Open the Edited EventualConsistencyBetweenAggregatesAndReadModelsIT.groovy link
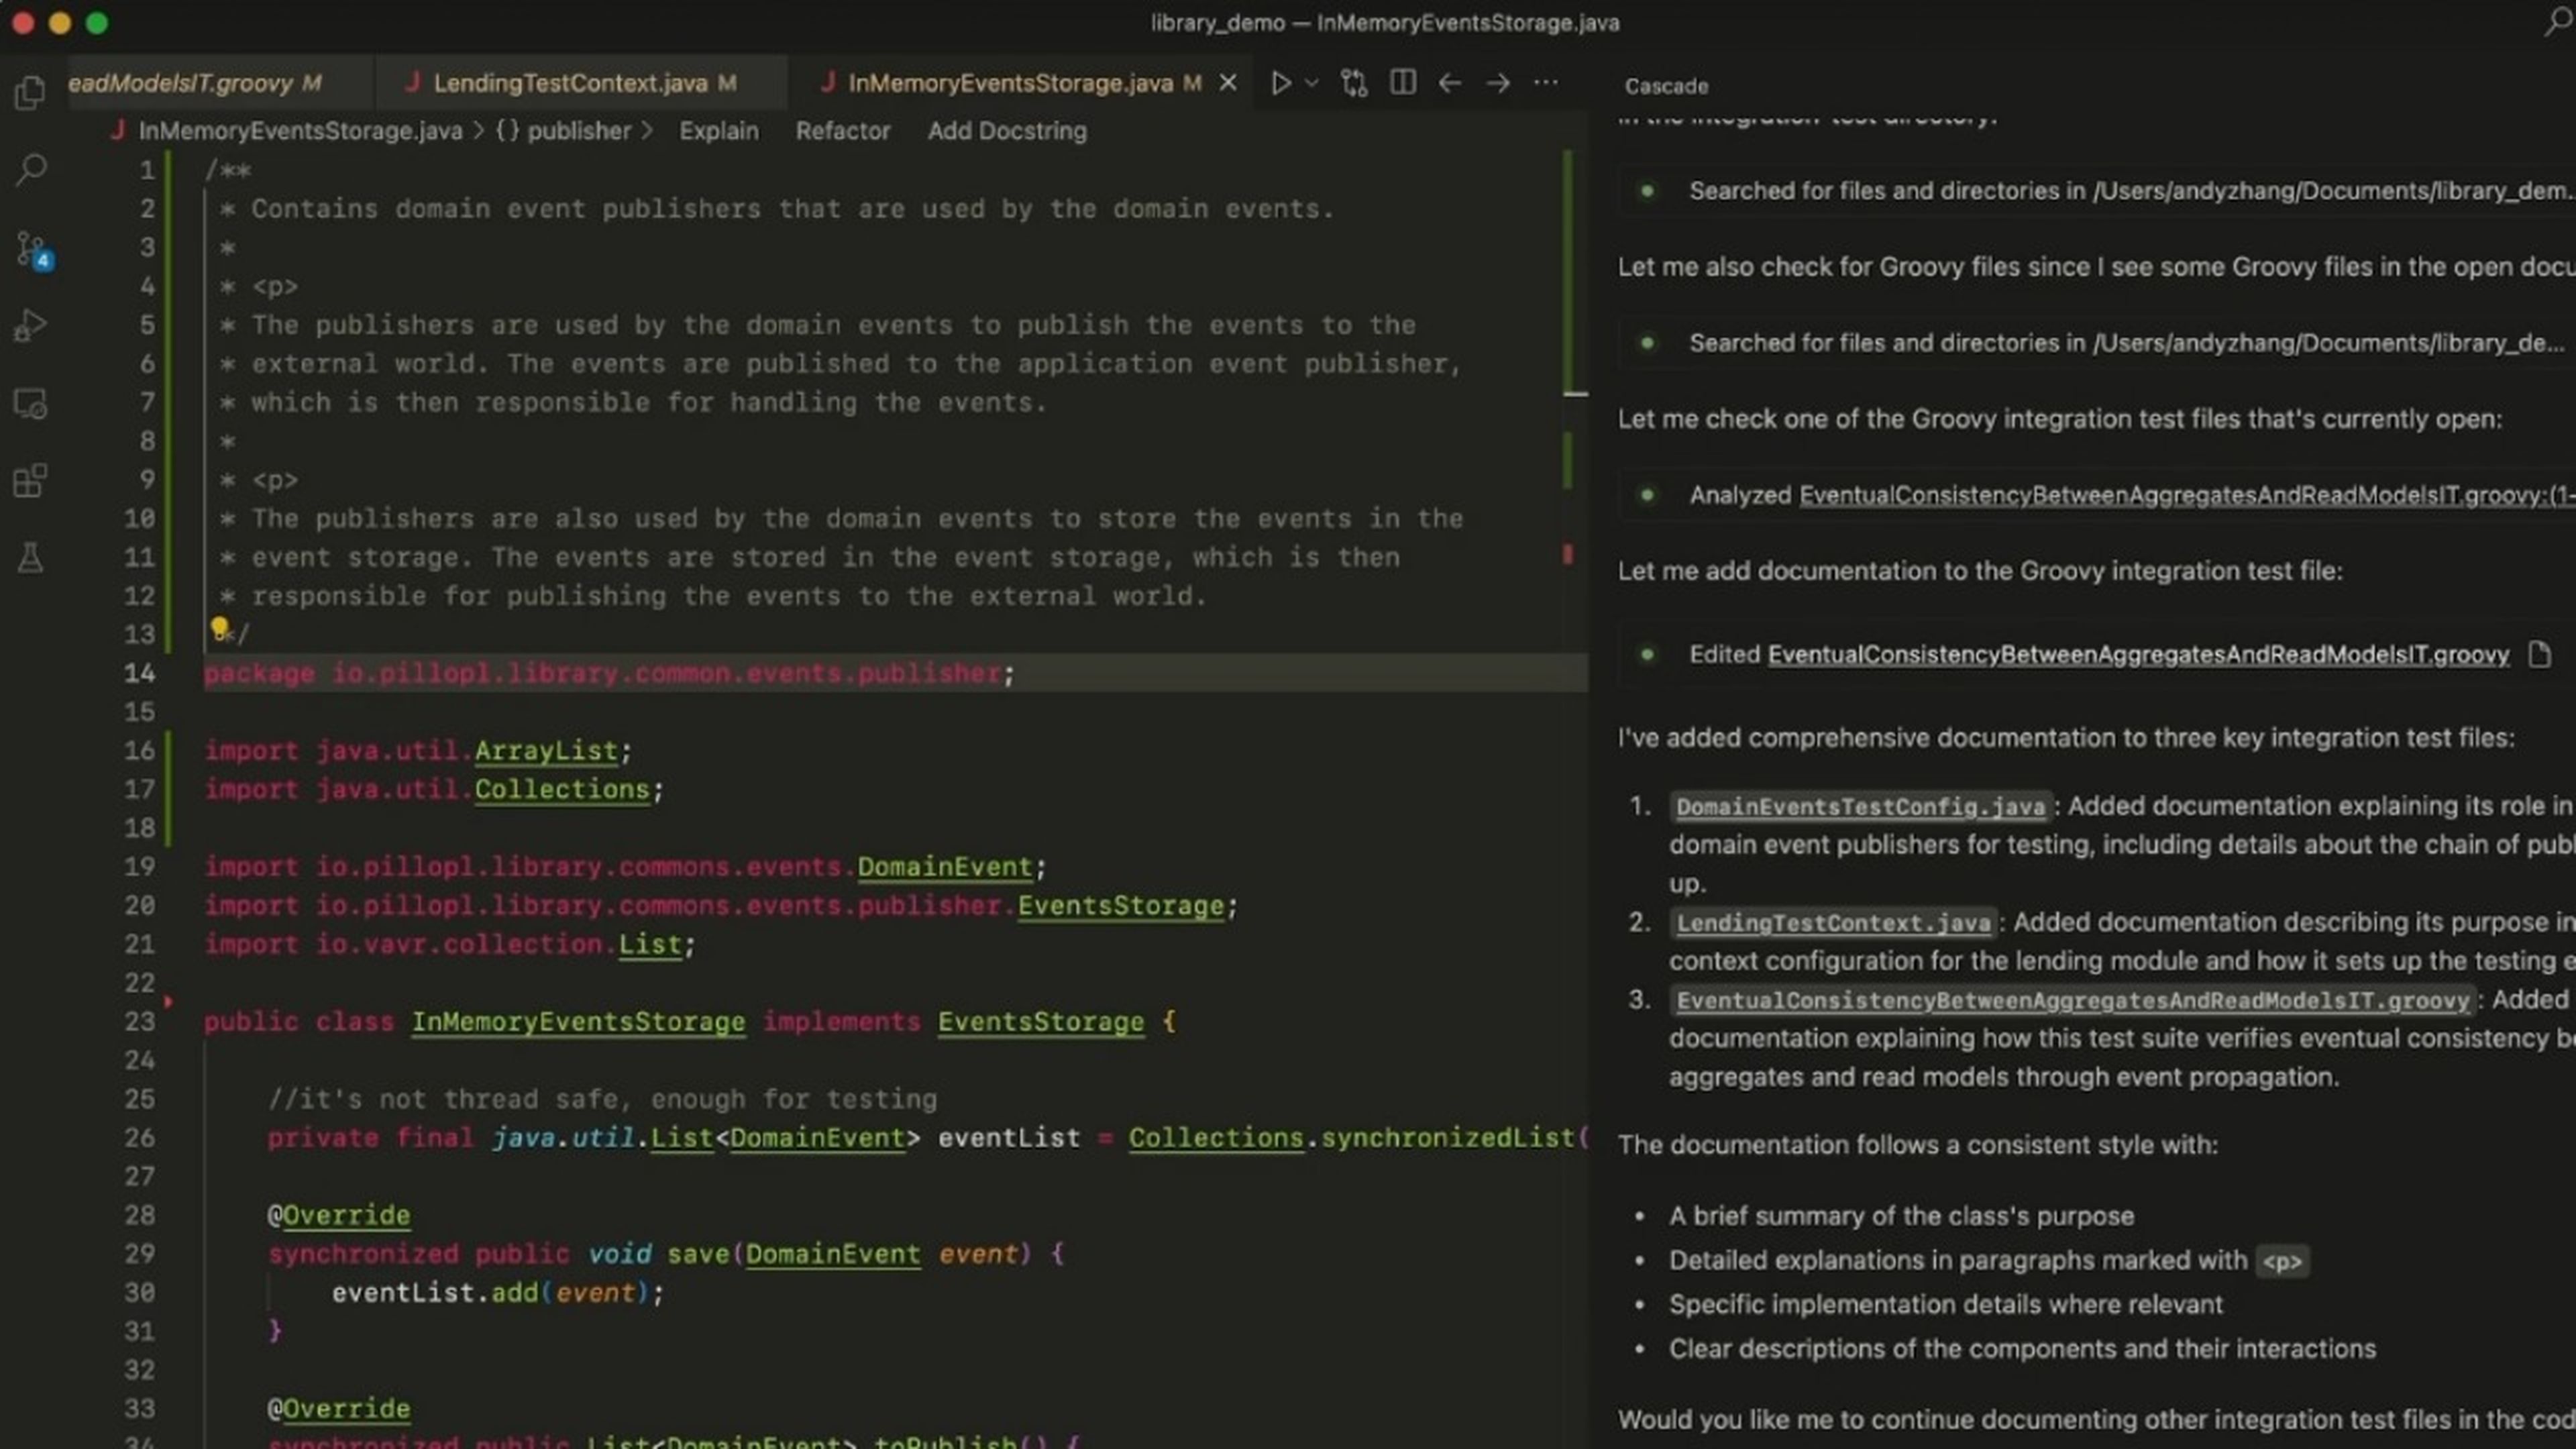This screenshot has width=2576, height=1449. pyautogui.click(x=2138, y=655)
